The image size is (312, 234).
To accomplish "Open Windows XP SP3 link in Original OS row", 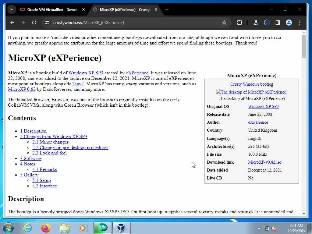I will tap(263, 106).
